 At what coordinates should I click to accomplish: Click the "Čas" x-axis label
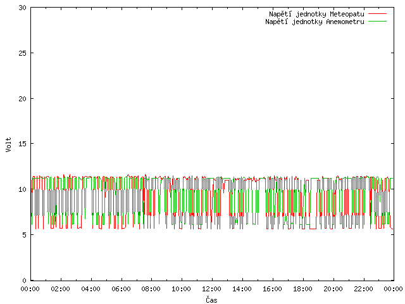[x=211, y=300]
